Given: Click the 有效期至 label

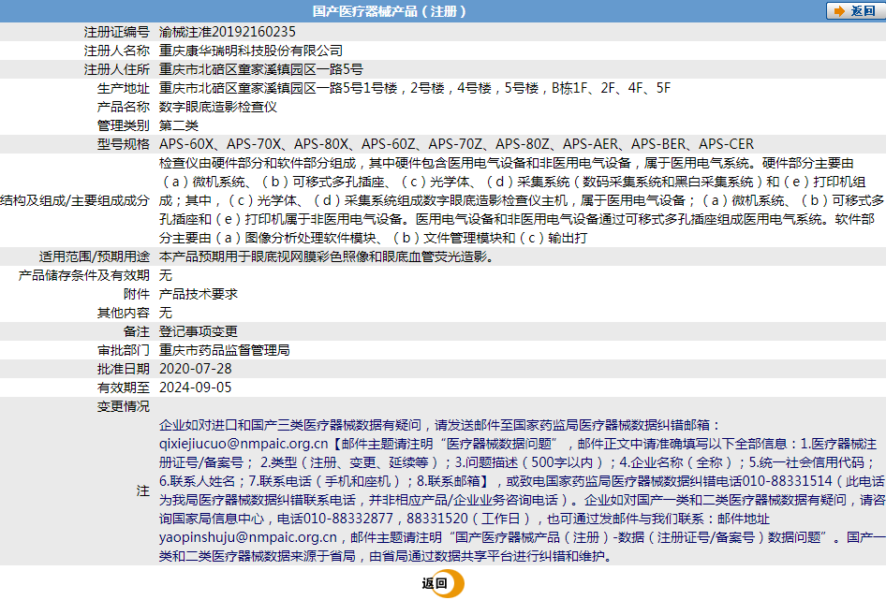Looking at the screenshot, I should pos(124,387).
